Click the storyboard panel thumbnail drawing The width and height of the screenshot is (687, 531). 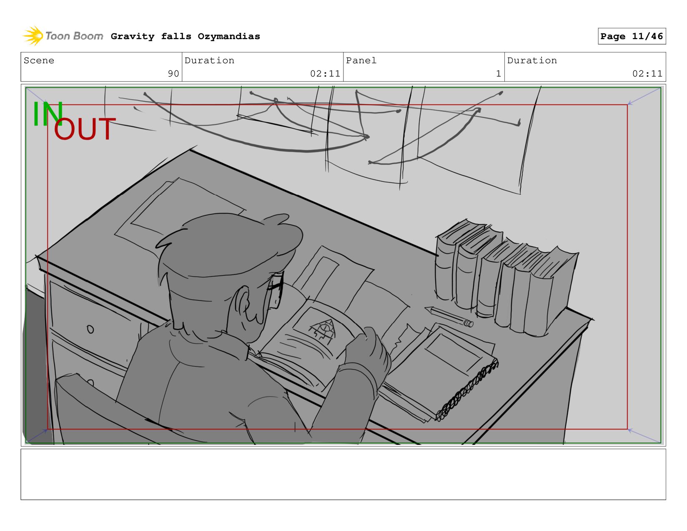coord(343,265)
